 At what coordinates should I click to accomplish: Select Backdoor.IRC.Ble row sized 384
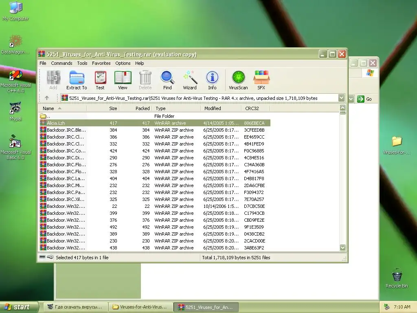pos(155,130)
